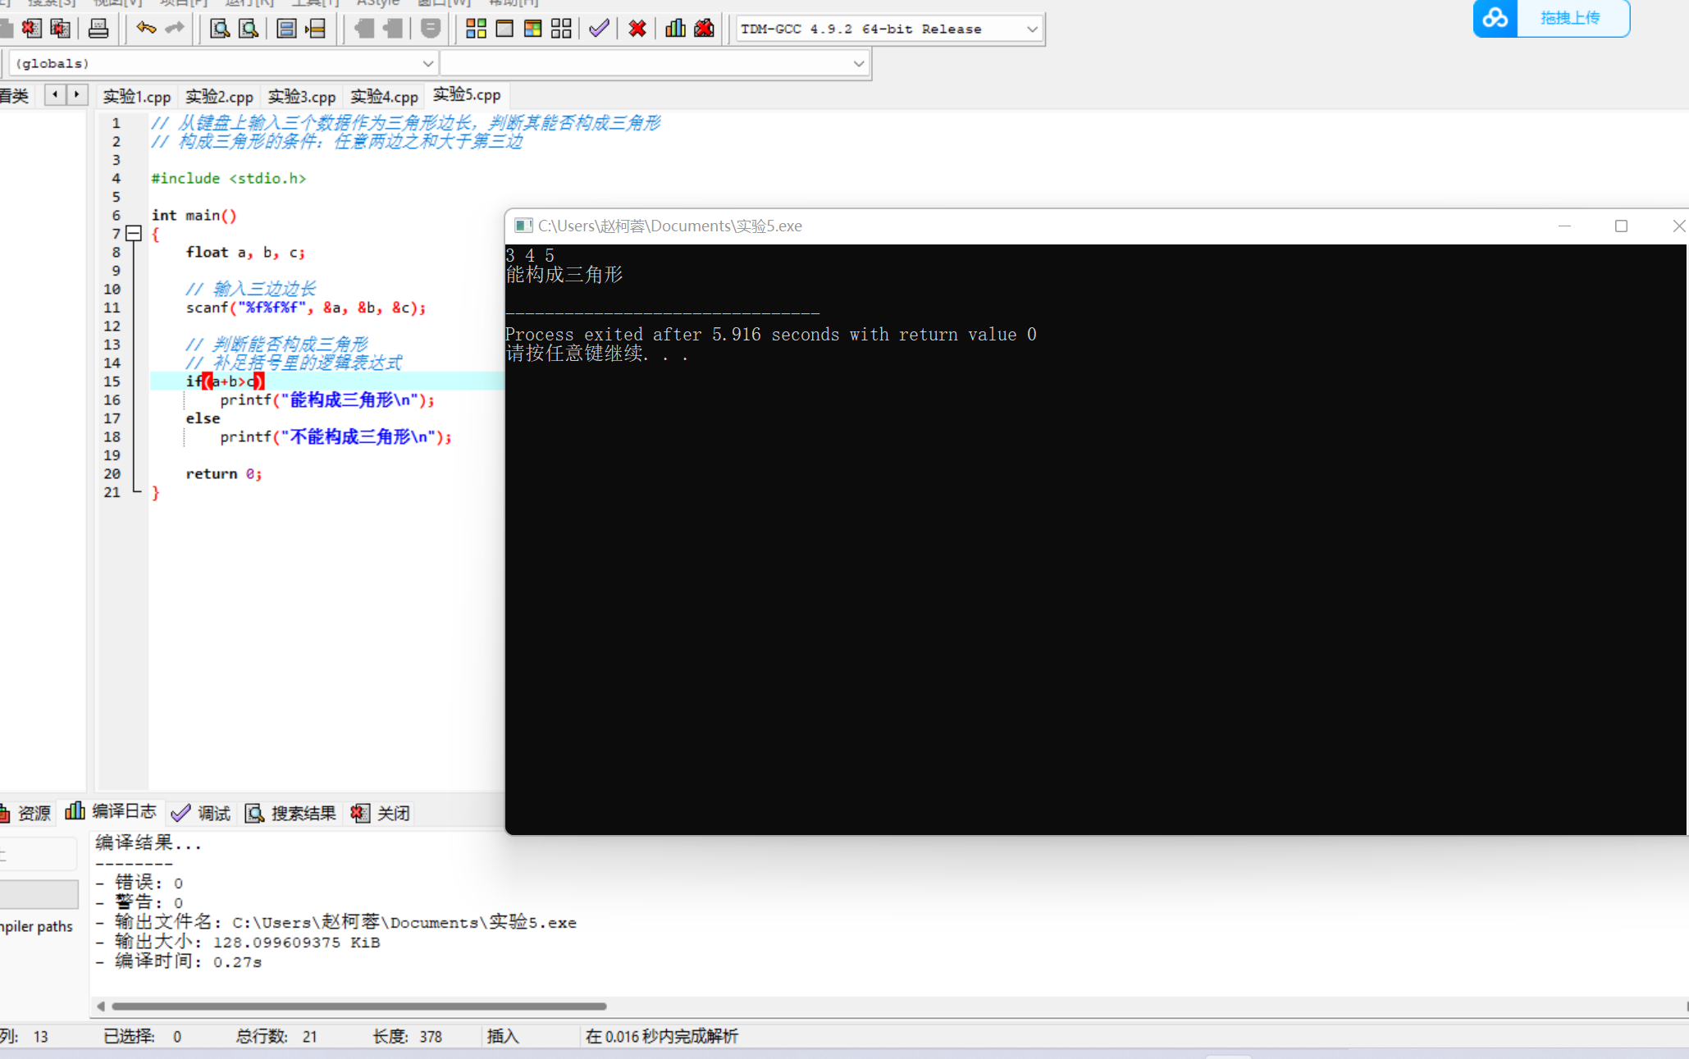Collapse the main function fold marker
The image size is (1689, 1059).
pyautogui.click(x=134, y=234)
